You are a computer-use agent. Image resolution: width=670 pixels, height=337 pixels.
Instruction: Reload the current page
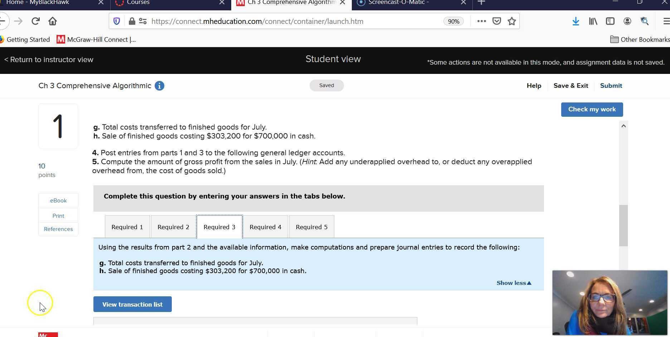coord(35,21)
